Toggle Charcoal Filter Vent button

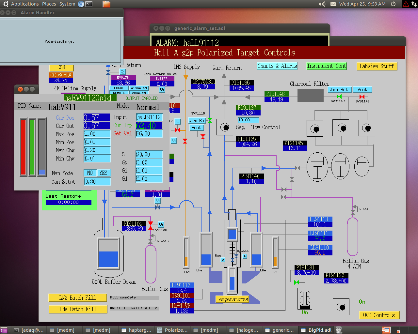tap(362, 89)
